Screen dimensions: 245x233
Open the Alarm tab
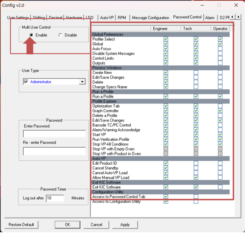pos(210,18)
